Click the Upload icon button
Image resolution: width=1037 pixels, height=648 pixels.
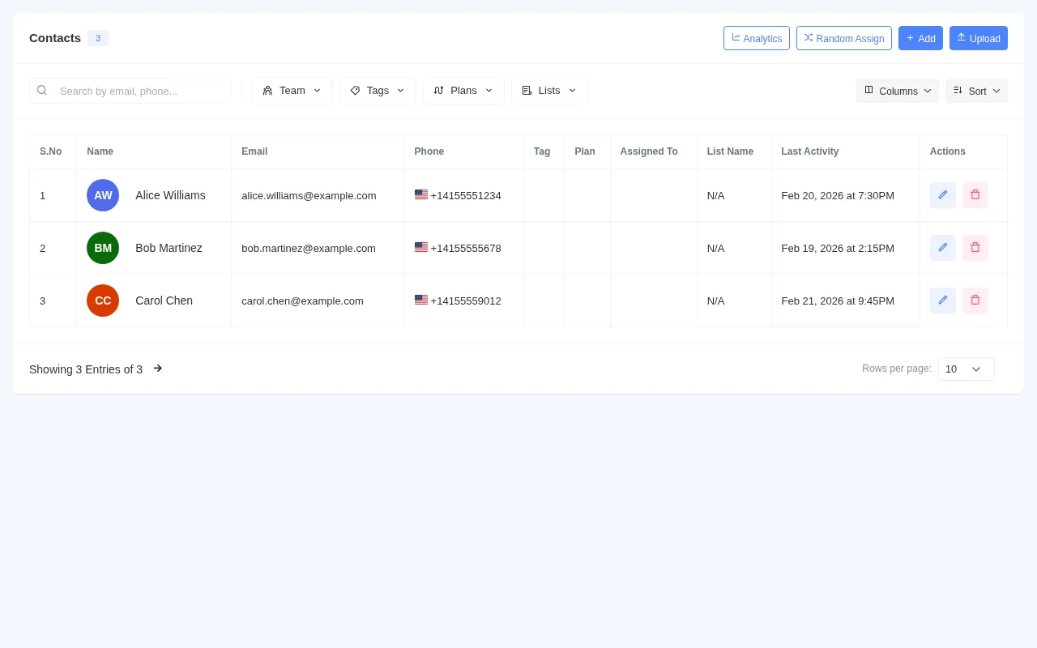pyautogui.click(x=962, y=38)
